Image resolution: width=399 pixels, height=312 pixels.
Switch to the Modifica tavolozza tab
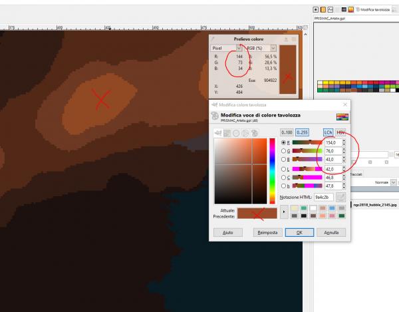point(373,10)
